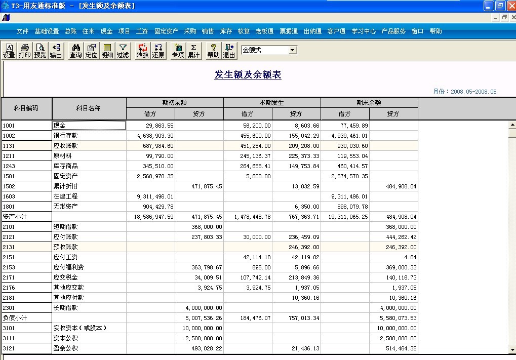Open 预览 print preview
Image resolution: width=516 pixels, height=360 pixels.
coord(40,51)
